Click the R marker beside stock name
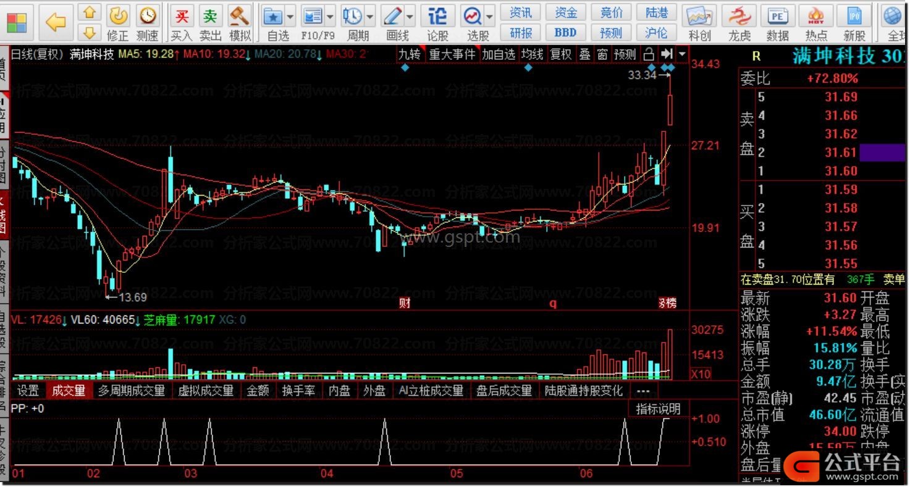Viewport: 910px width, 487px height. coord(756,57)
